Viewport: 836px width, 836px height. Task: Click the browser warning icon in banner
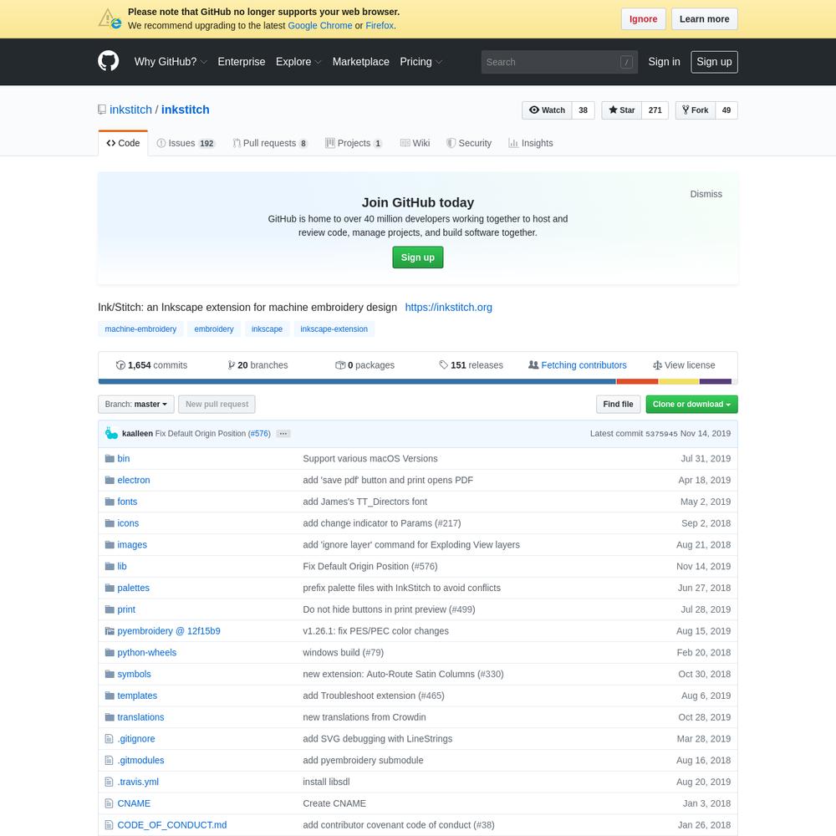tap(110, 18)
